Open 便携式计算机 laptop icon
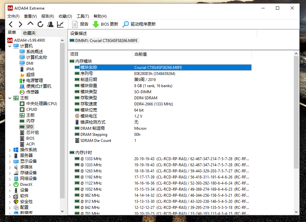This screenshot has height=222, width=306. [x=22, y=86]
